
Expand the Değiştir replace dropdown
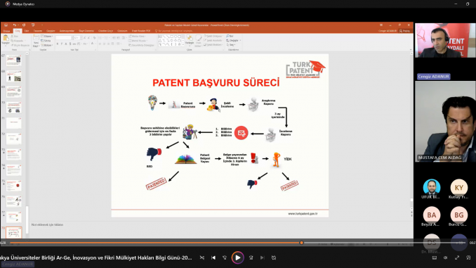234,41
